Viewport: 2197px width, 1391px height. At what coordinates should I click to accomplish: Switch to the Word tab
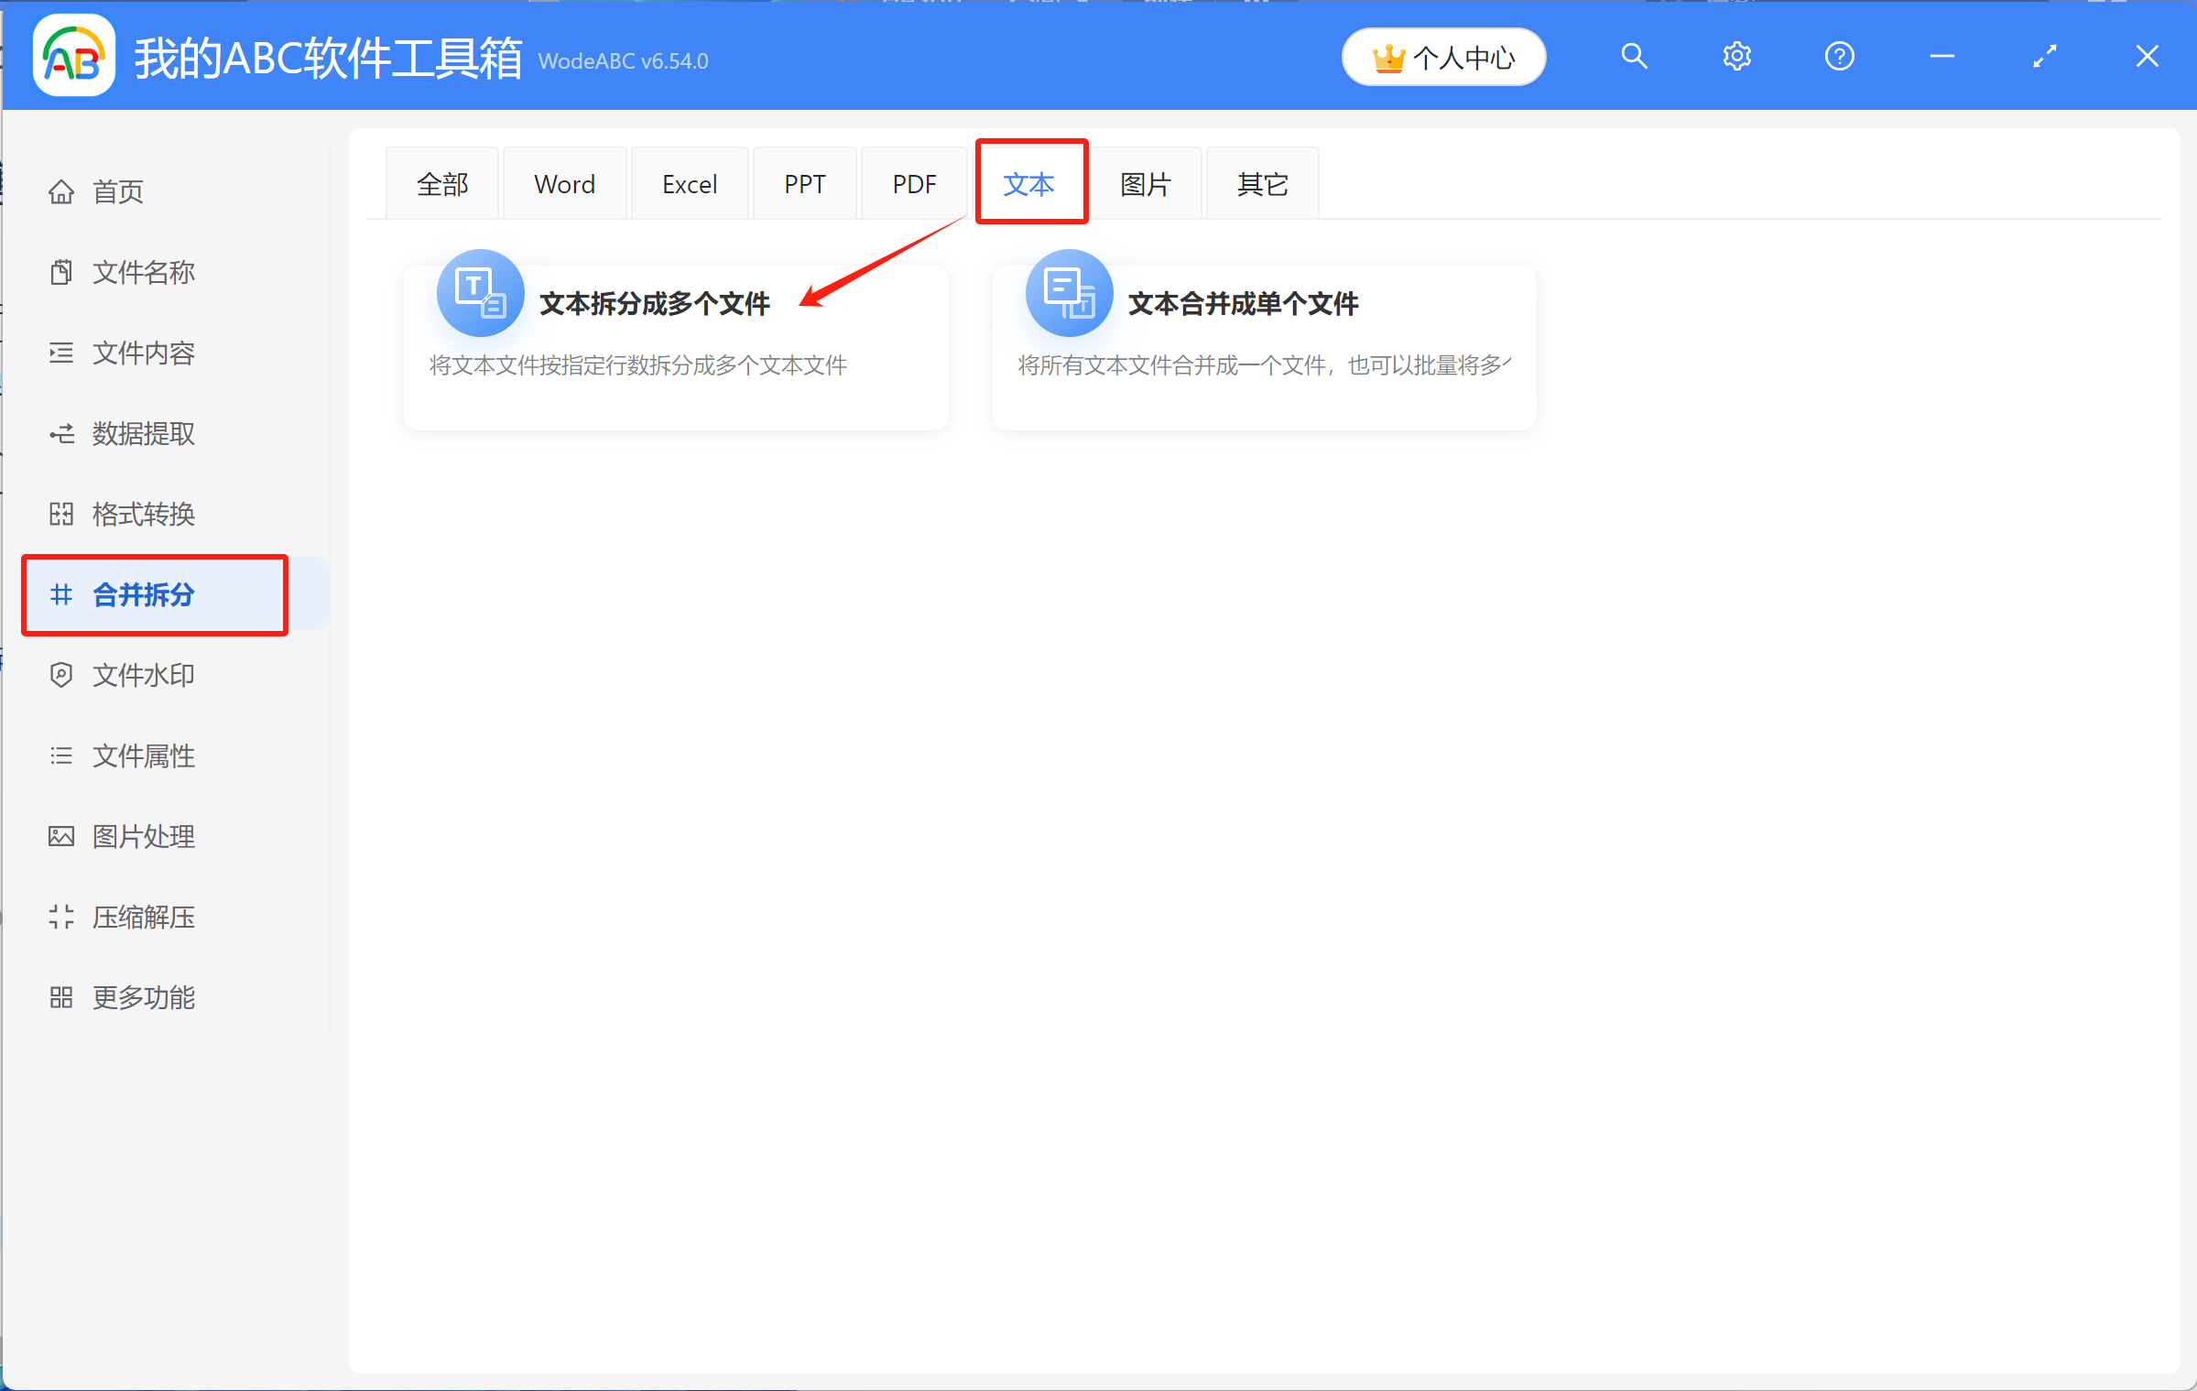point(564,182)
